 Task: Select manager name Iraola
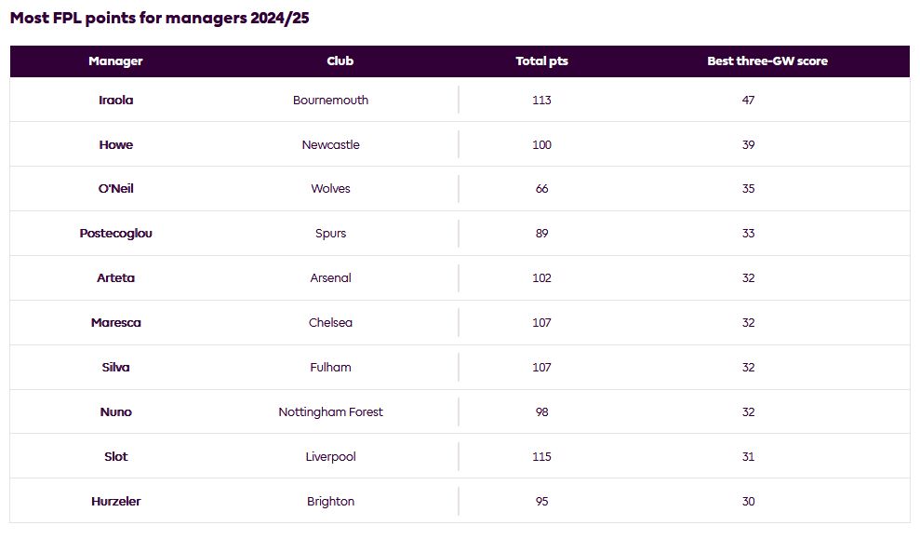pyautogui.click(x=115, y=100)
